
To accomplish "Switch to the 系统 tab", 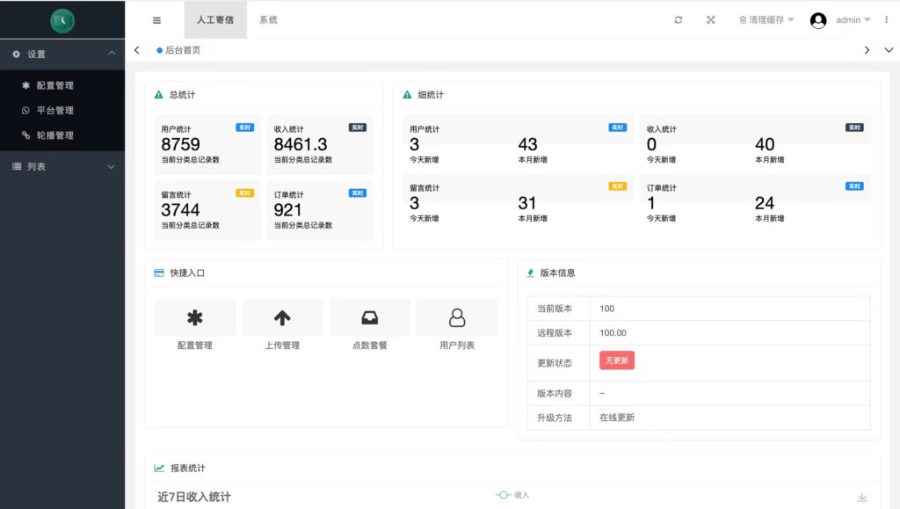I will tap(268, 19).
